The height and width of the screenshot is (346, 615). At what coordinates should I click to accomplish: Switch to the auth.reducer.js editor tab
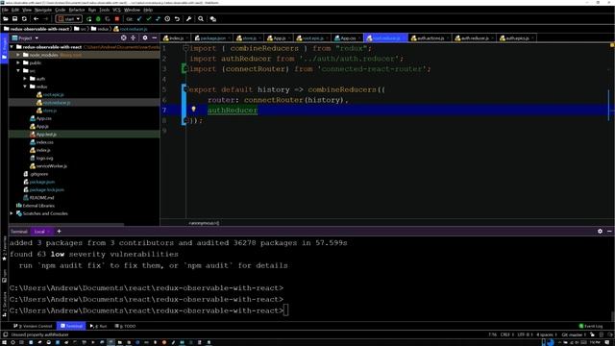[x=475, y=38]
